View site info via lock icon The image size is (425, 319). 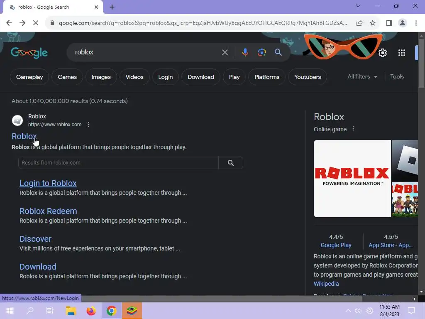point(52,23)
